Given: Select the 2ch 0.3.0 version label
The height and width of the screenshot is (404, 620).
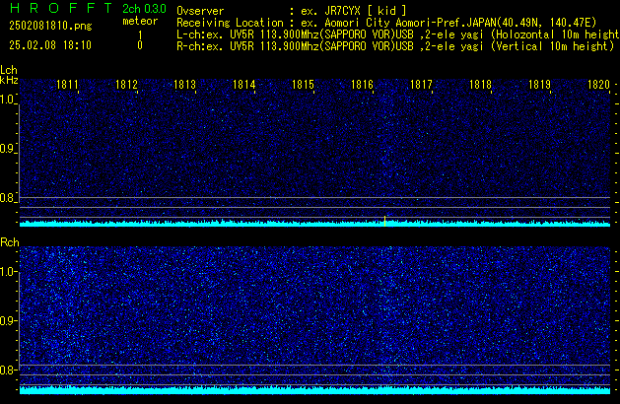Looking at the screenshot, I should (x=144, y=9).
